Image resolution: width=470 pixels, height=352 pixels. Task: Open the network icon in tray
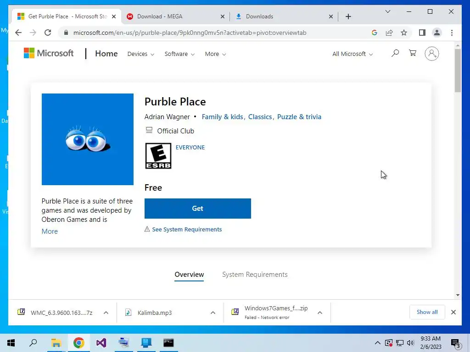(400, 343)
